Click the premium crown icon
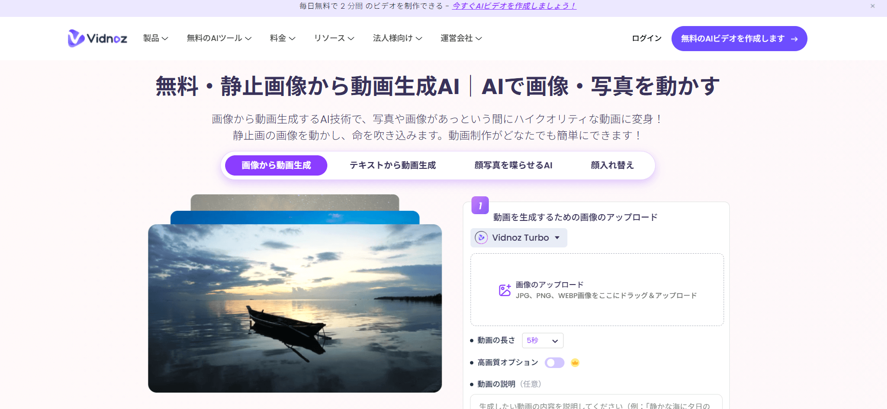The image size is (887, 409). [x=575, y=363]
